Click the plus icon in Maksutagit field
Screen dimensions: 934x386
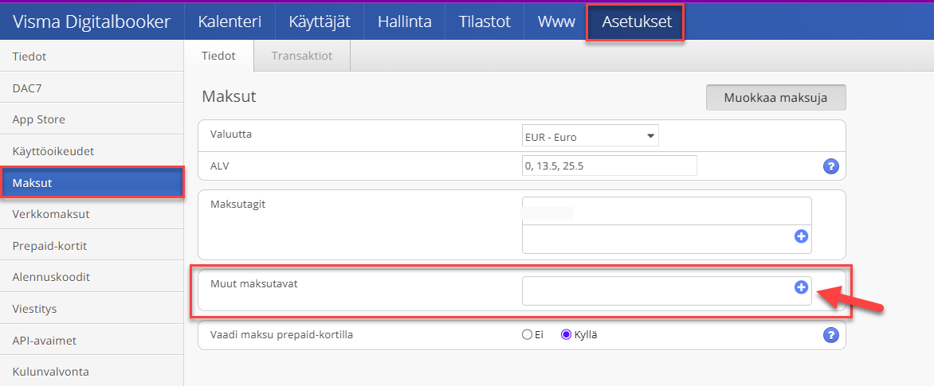click(x=801, y=236)
